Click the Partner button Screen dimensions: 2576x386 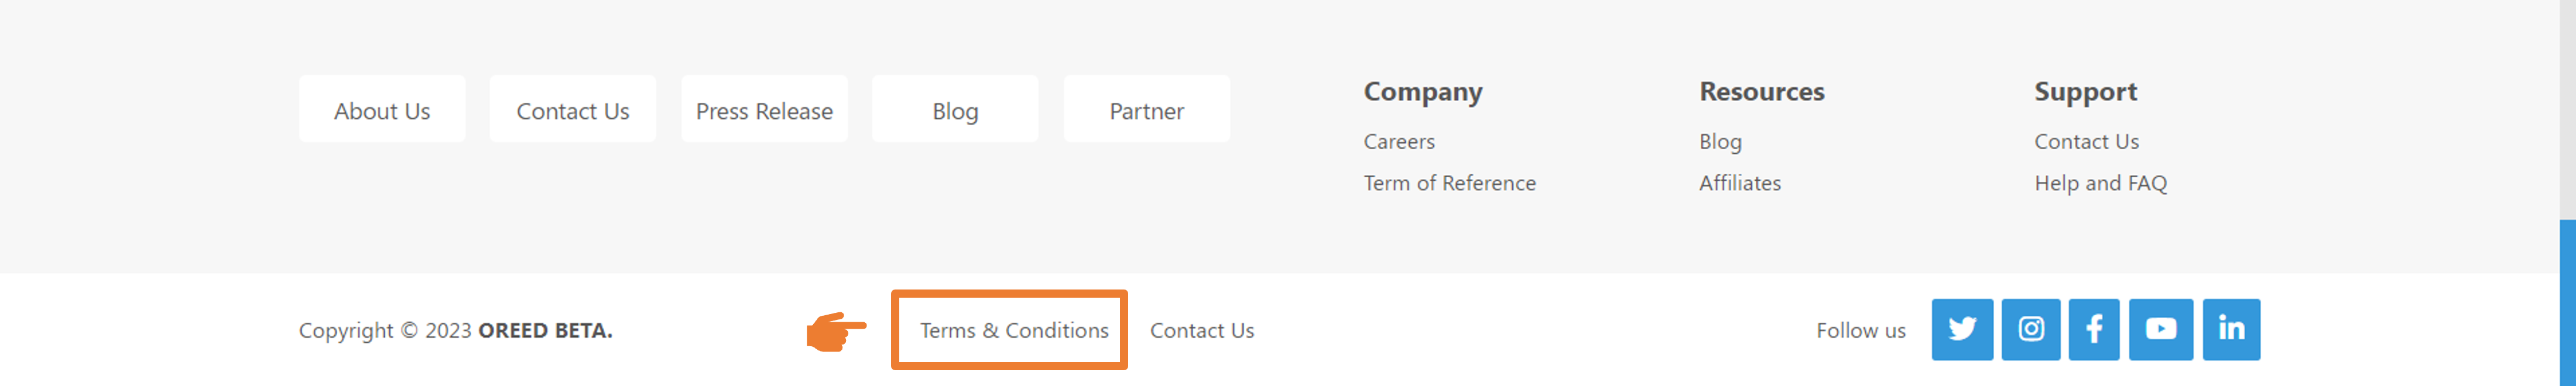click(1147, 109)
